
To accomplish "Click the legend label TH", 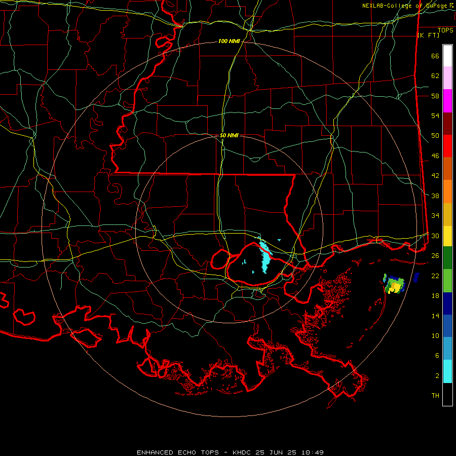I will 435,396.
